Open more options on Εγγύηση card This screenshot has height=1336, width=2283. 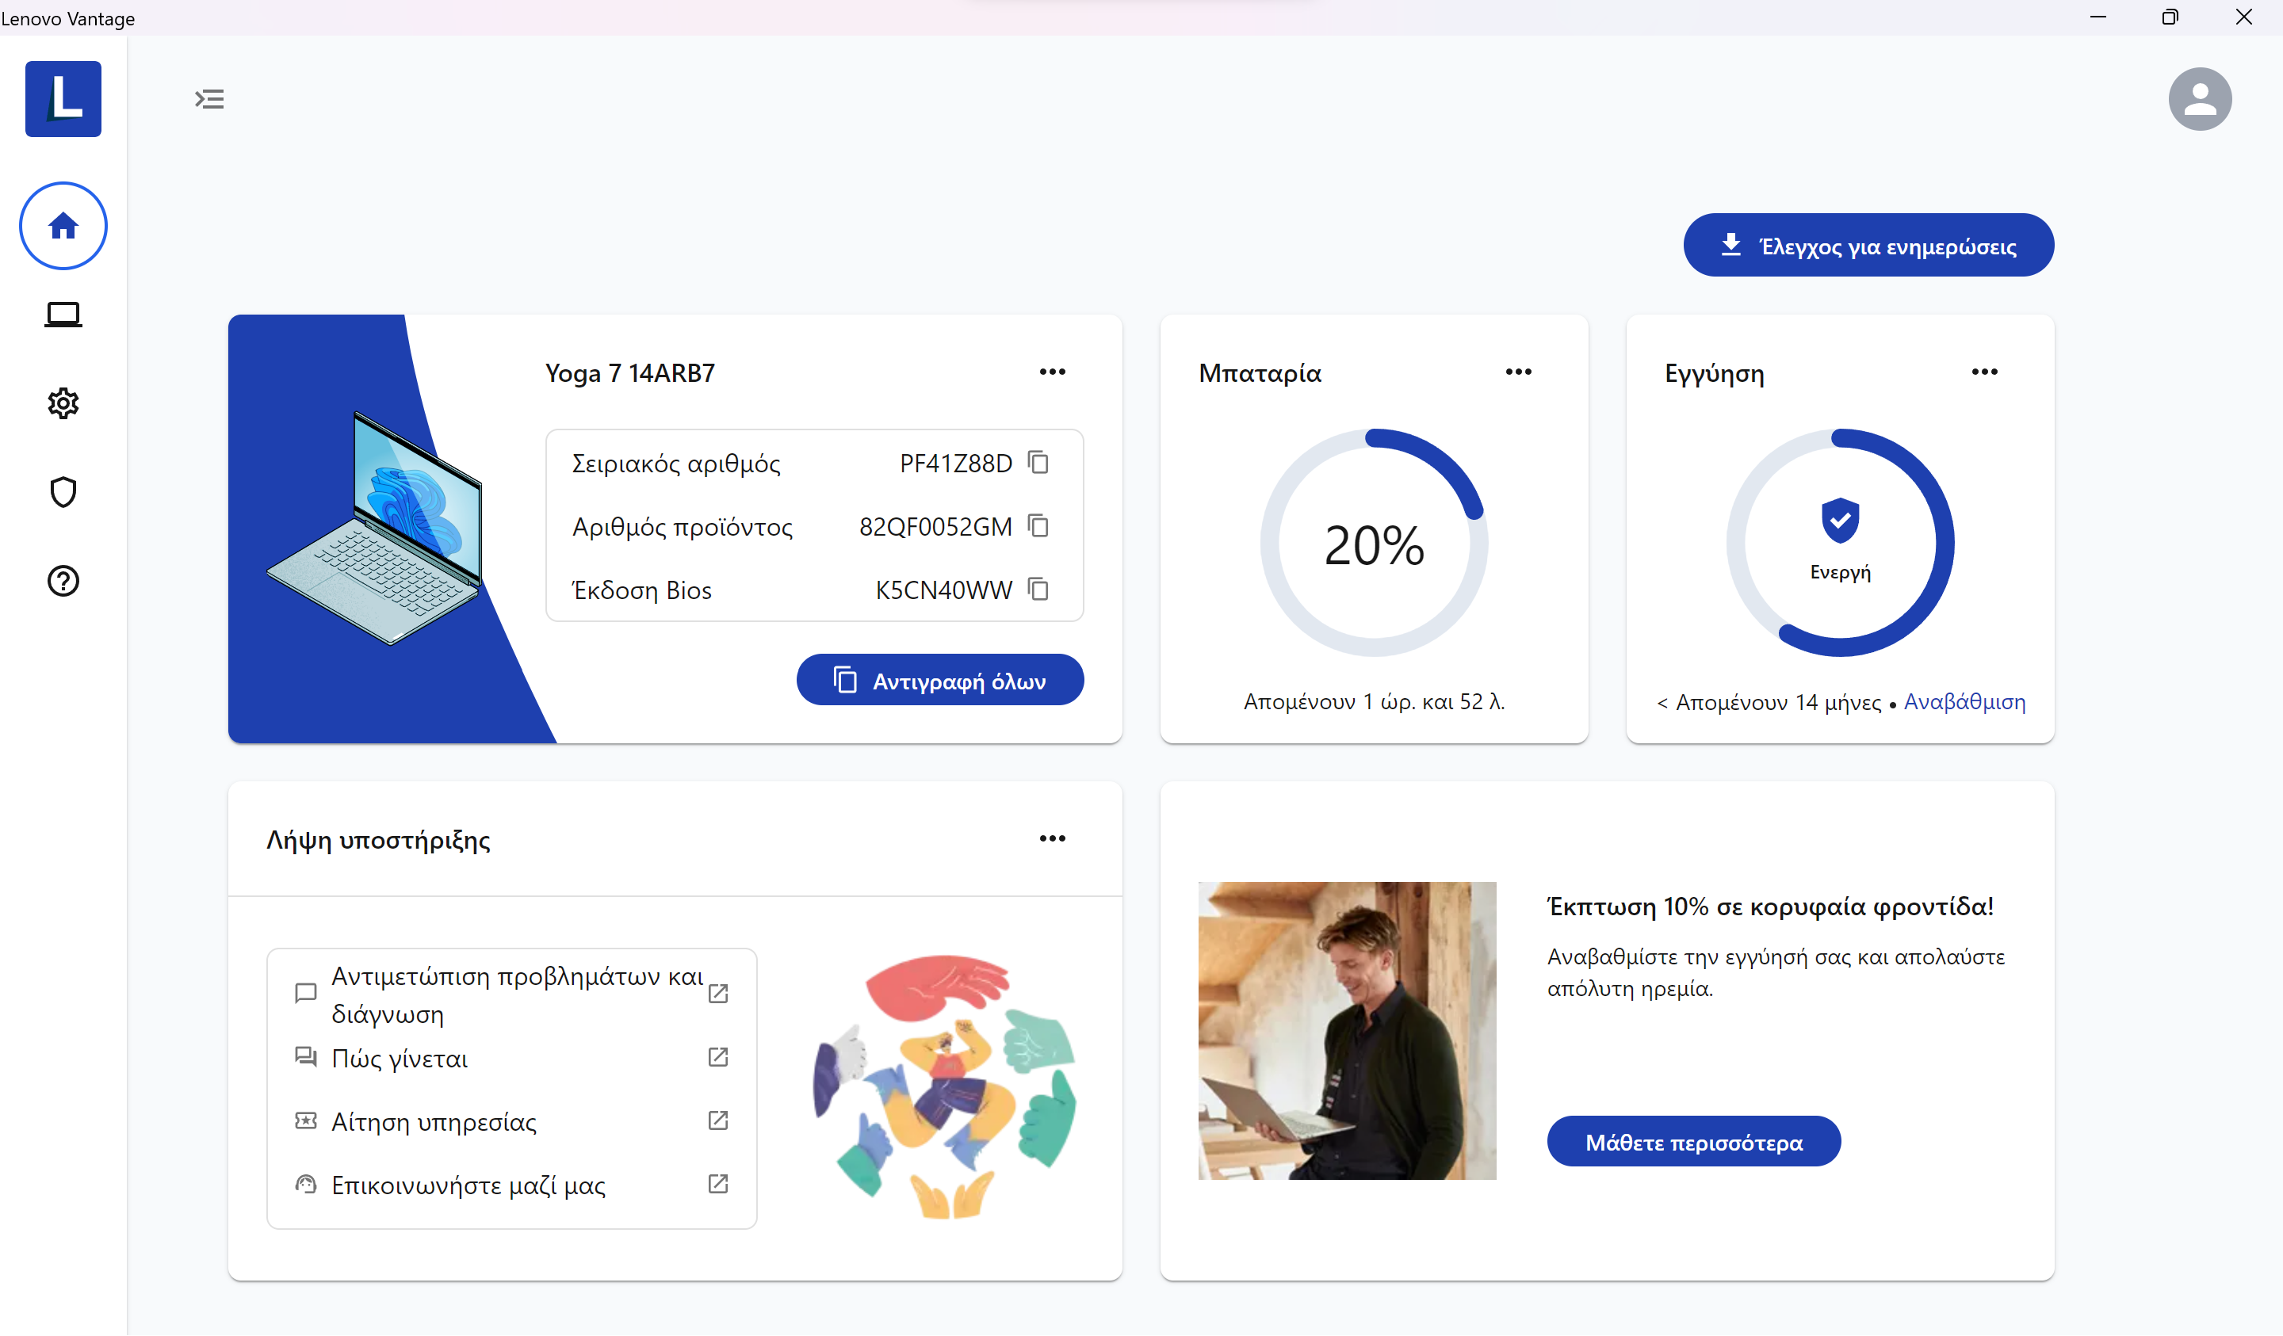(x=1985, y=372)
